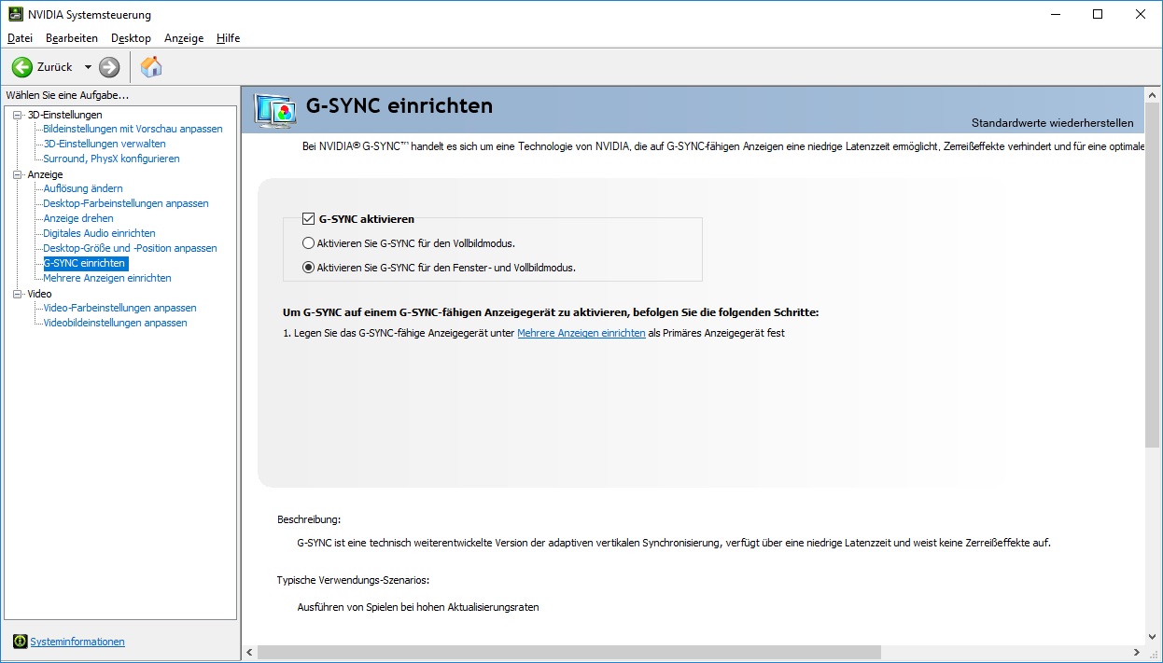Select Desktop-Größe und -Position anpassen
The width and height of the screenshot is (1163, 663).
pyautogui.click(x=130, y=248)
